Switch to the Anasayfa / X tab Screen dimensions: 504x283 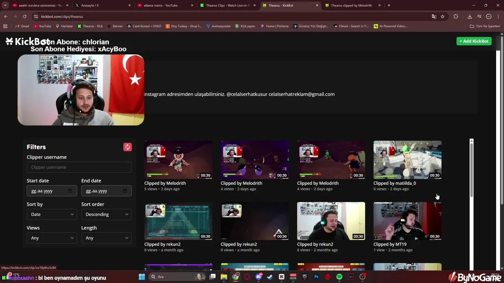click(x=103, y=6)
